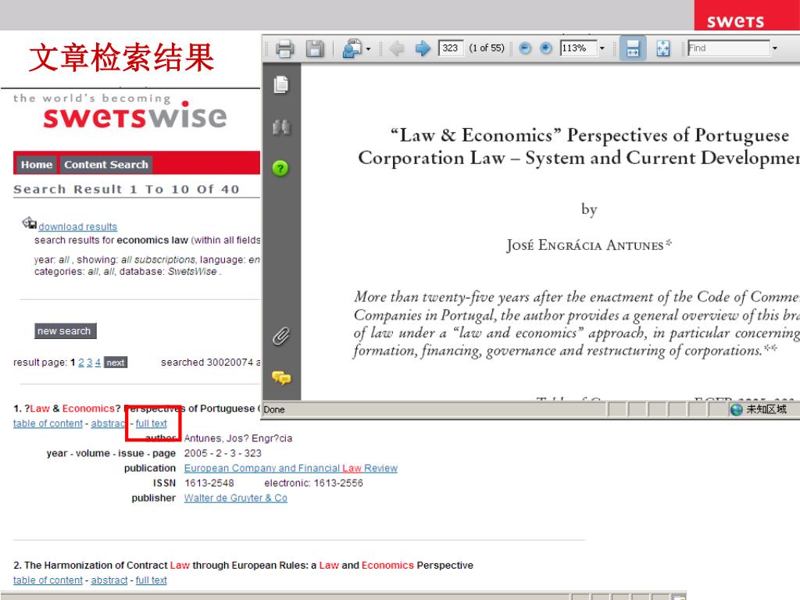The image size is (800, 600).
Task: Click the globe zone icon in status bar
Action: pos(736,409)
